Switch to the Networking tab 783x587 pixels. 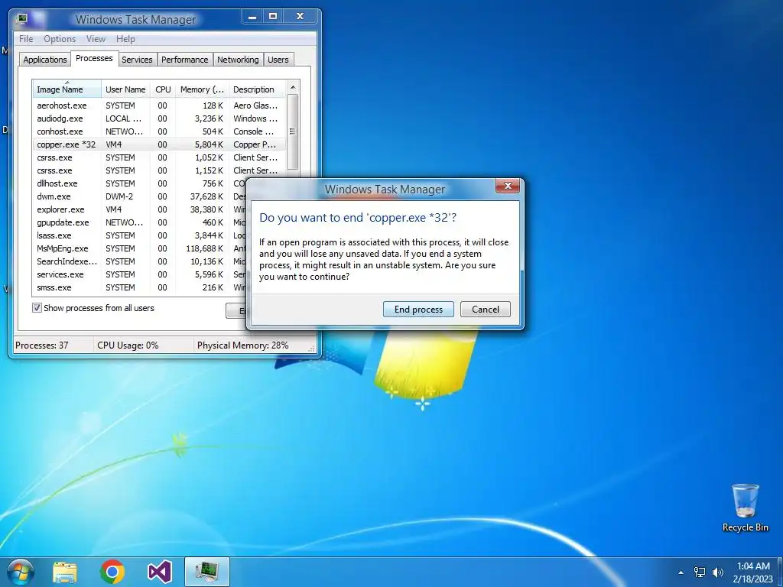[239, 60]
